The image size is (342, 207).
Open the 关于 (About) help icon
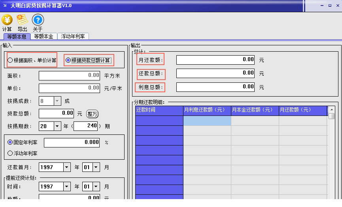38,20
